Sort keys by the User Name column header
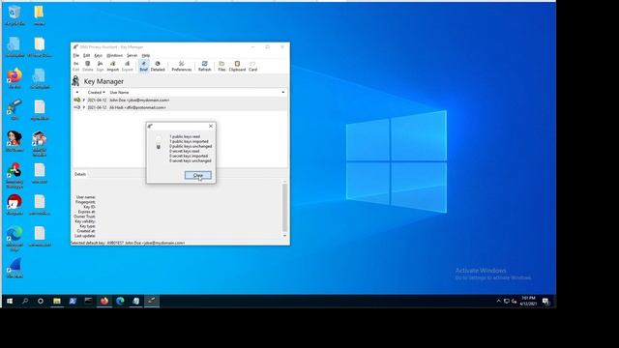The width and height of the screenshot is (619, 348). (x=119, y=93)
